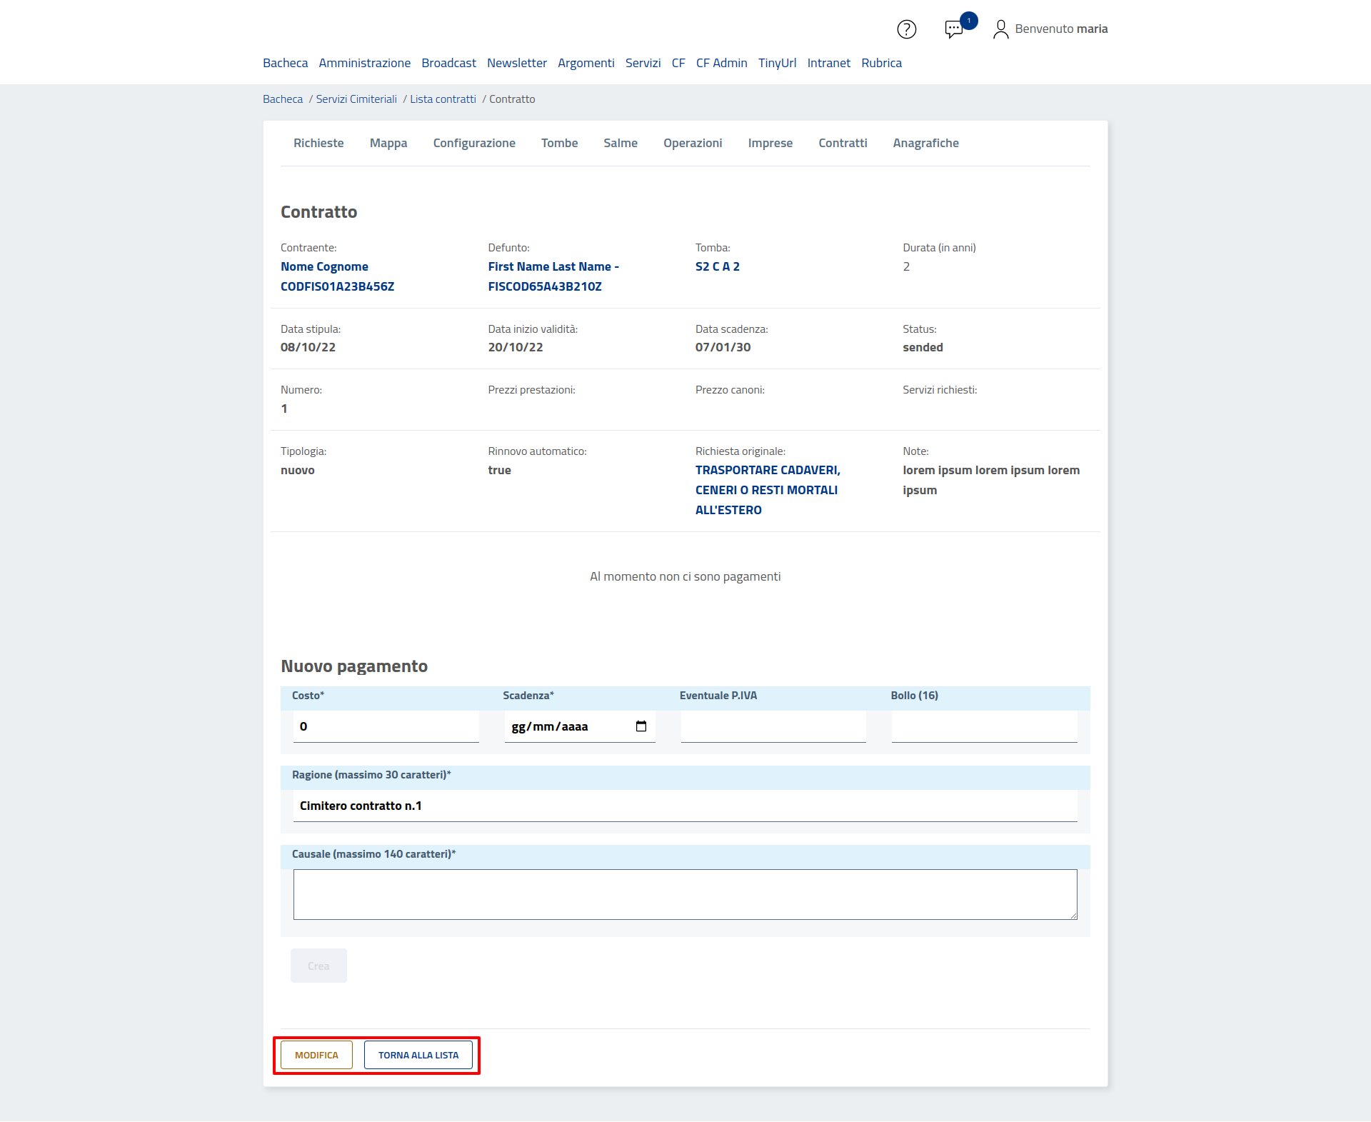The height and width of the screenshot is (1122, 1371).
Task: Open the help question mark icon
Action: click(x=906, y=29)
